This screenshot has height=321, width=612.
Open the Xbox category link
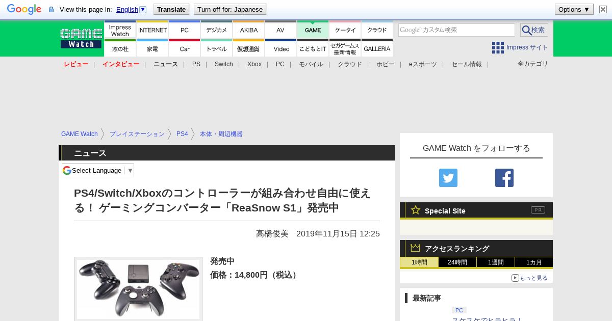point(254,64)
